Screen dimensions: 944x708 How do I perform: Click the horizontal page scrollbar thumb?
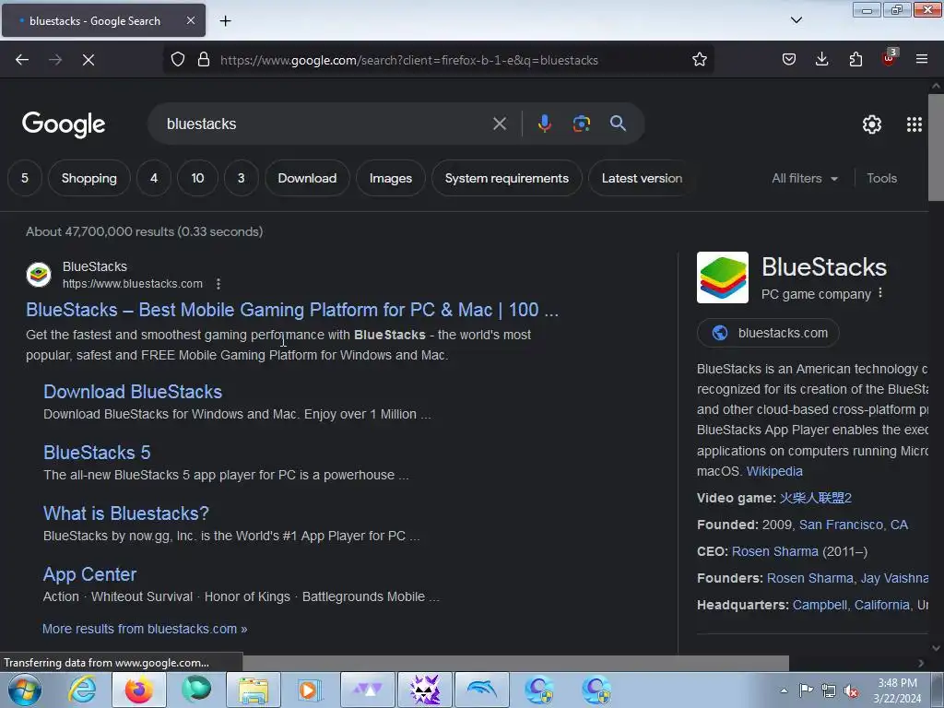click(x=515, y=663)
